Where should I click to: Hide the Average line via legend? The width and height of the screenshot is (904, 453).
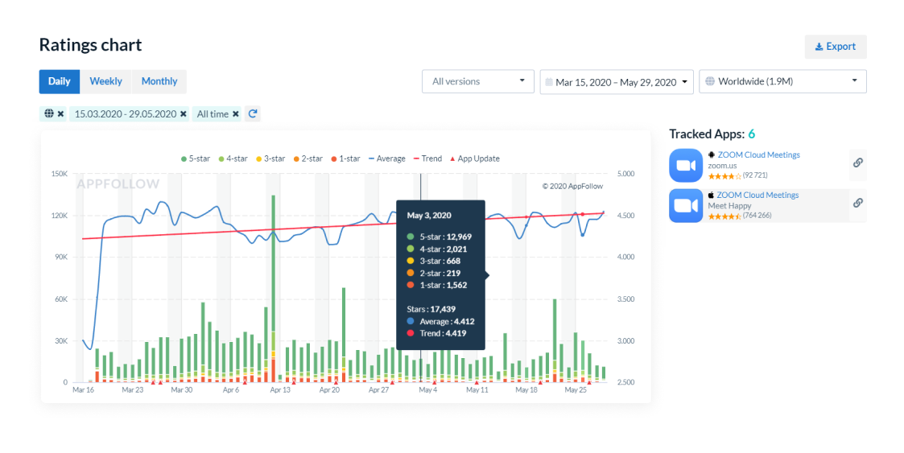click(387, 159)
